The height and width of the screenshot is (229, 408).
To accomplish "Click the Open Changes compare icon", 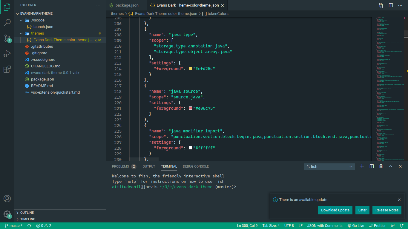I will (x=381, y=5).
